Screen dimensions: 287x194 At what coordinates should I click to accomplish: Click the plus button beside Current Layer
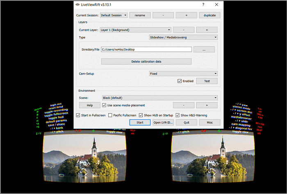point(207,30)
